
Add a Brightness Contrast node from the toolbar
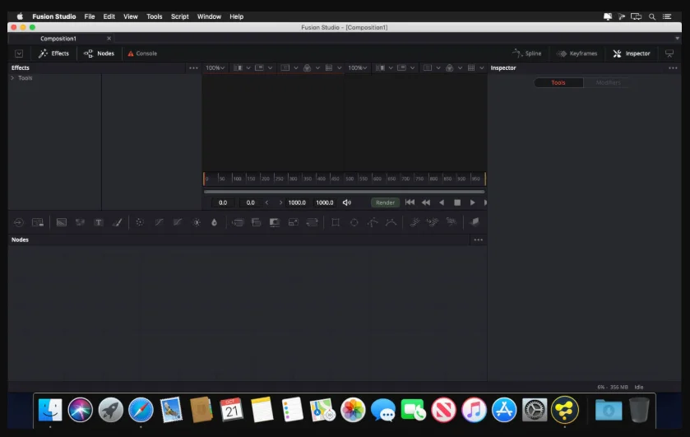point(197,222)
